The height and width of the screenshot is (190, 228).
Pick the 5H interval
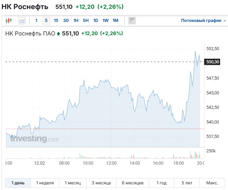(86, 21)
